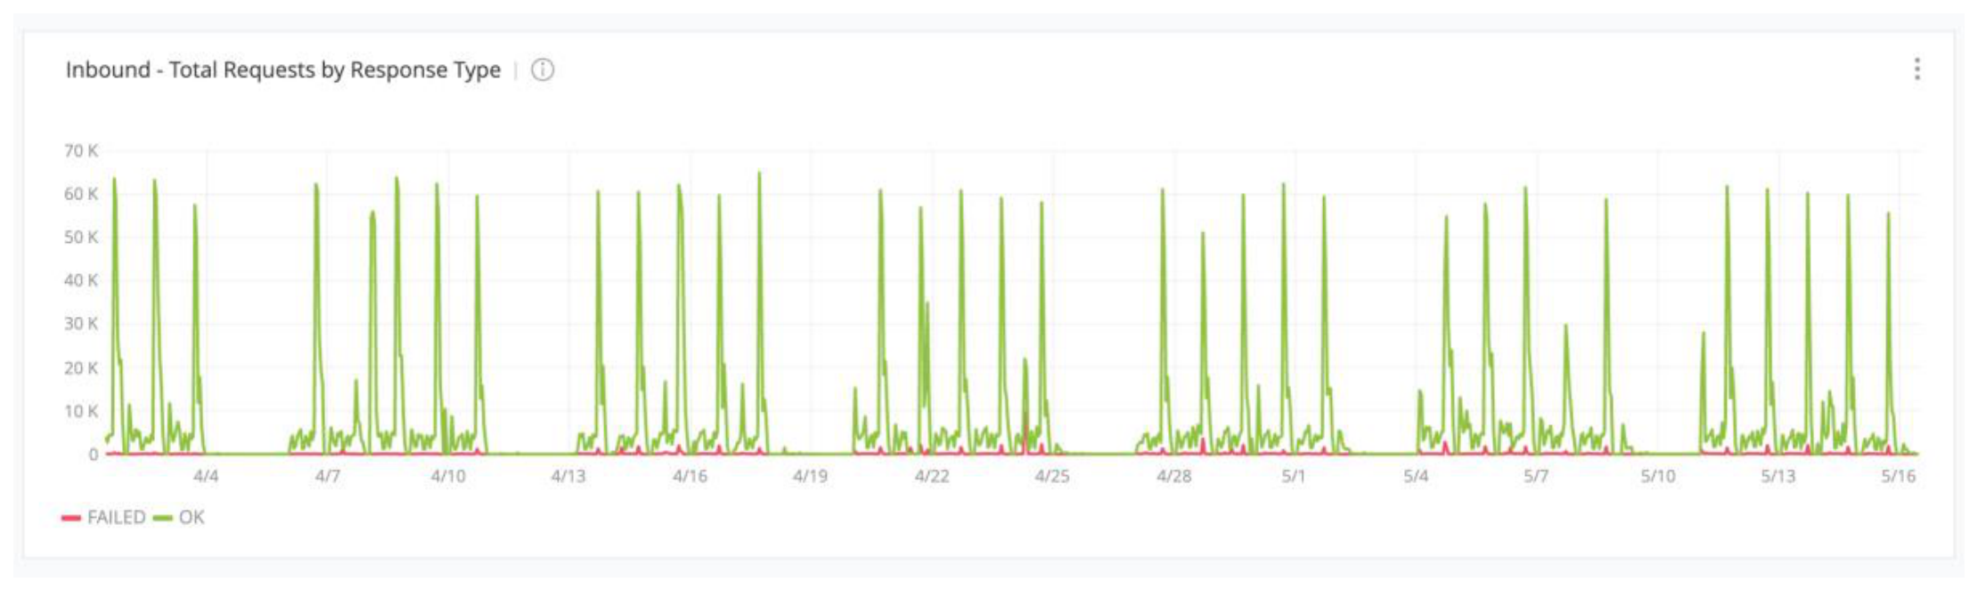This screenshot has height=590, width=1977.
Task: Open the info icon beside chart title
Action: point(543,69)
